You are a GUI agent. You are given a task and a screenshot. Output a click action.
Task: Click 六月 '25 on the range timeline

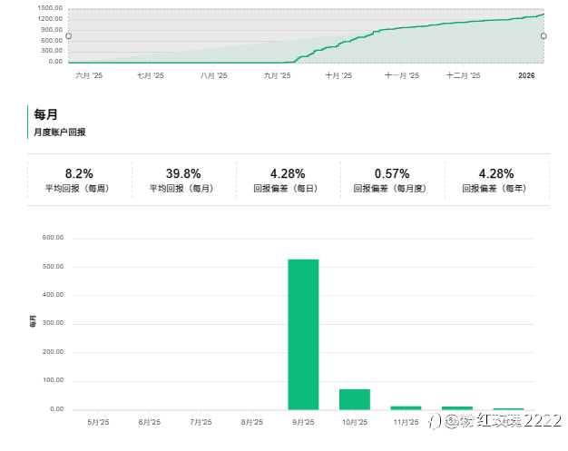(89, 76)
